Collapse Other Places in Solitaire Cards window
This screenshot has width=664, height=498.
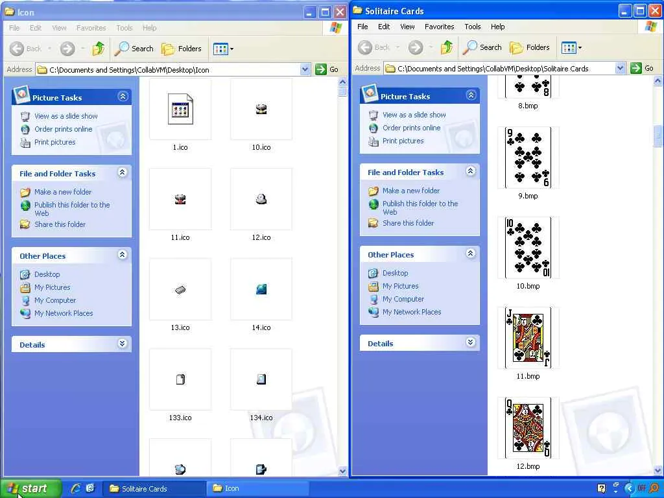tap(470, 254)
